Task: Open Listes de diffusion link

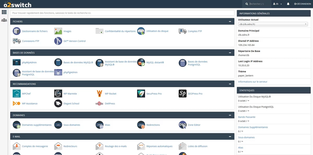Action: [x=197, y=146]
